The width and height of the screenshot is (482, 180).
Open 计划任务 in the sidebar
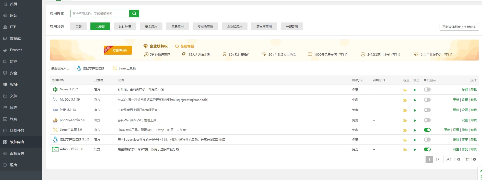[21, 130]
